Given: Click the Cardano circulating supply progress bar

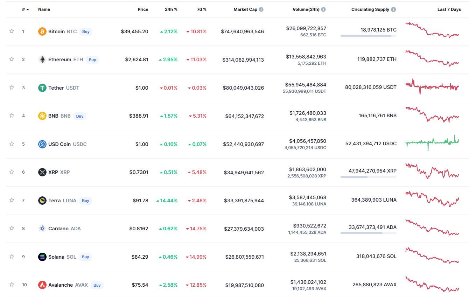Looking at the screenshot, I should pyautogui.click(x=369, y=233).
